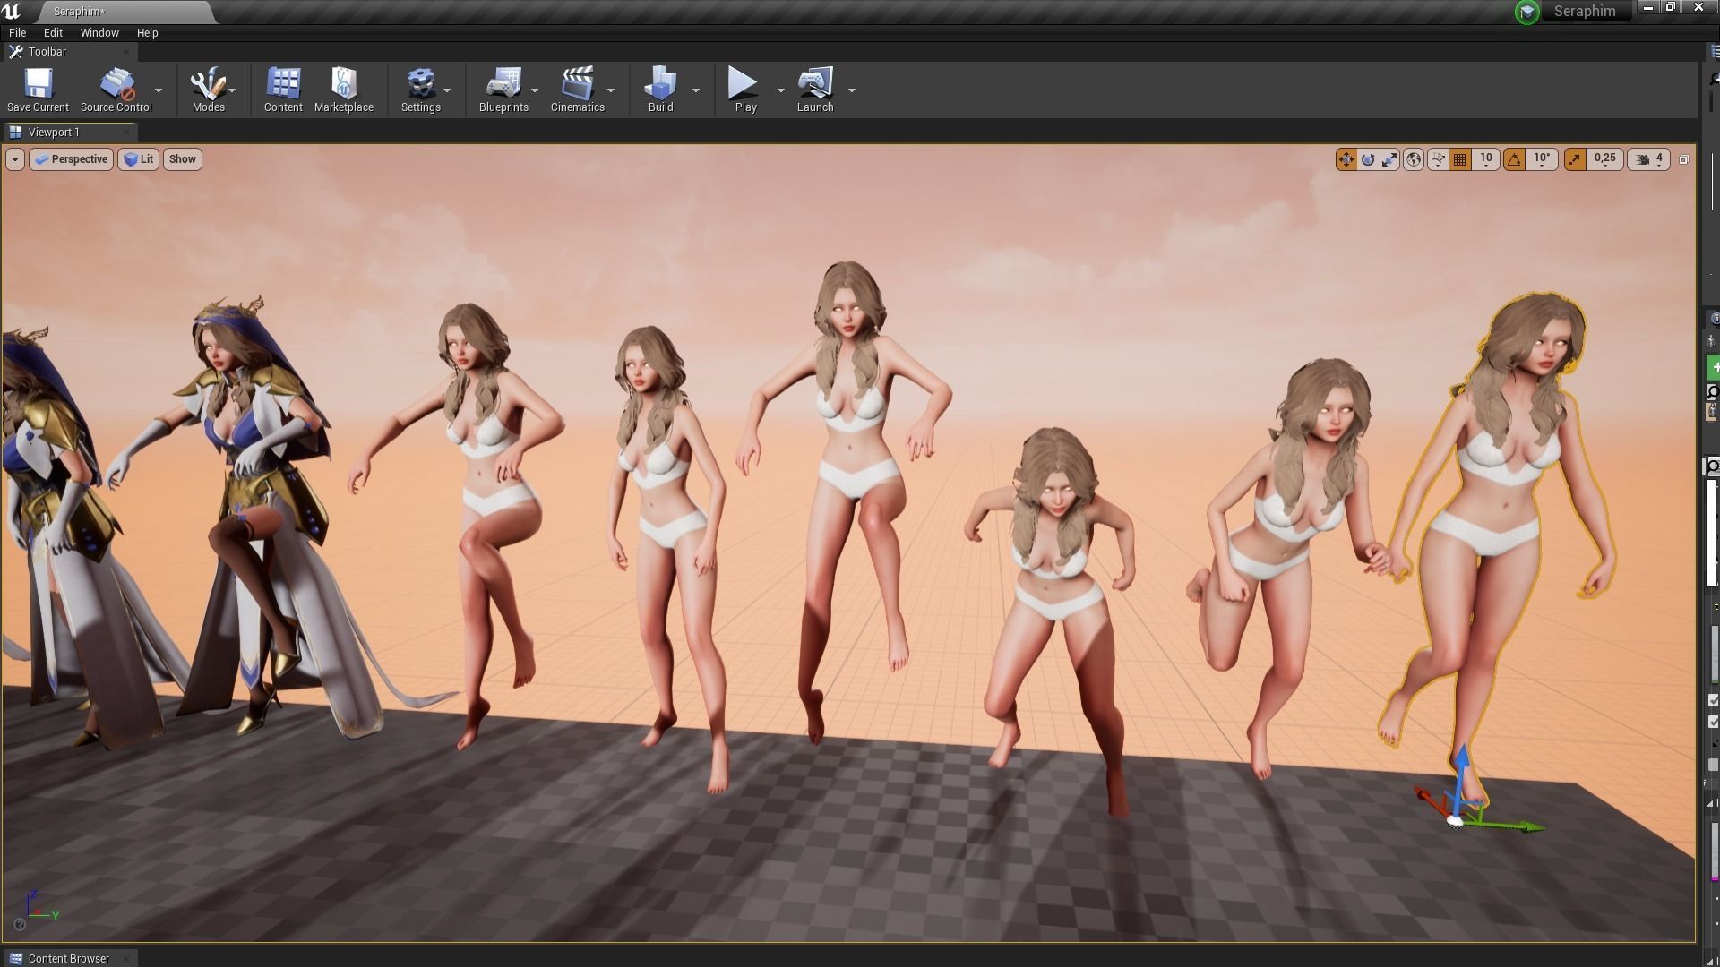Open the Edit menu
1720x967 pixels.
click(53, 32)
